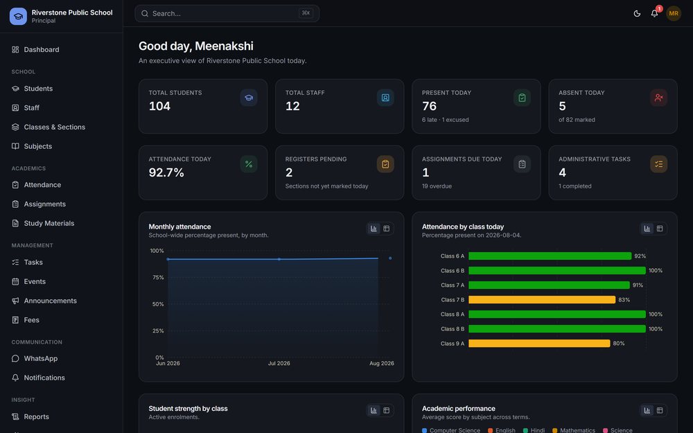The height and width of the screenshot is (433, 693).
Task: Click the Class 8 B attendance bar
Action: coord(557,328)
